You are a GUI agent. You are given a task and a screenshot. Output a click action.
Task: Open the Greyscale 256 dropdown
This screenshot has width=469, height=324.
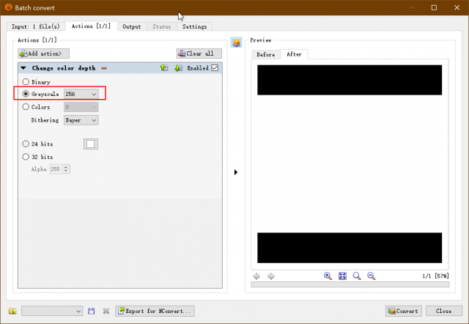(x=81, y=94)
